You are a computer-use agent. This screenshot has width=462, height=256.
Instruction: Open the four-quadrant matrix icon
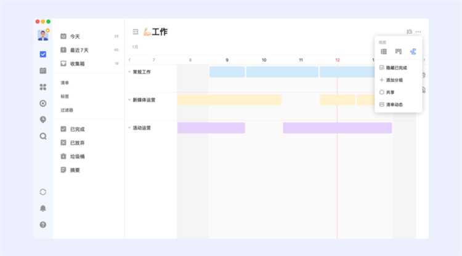click(x=43, y=87)
